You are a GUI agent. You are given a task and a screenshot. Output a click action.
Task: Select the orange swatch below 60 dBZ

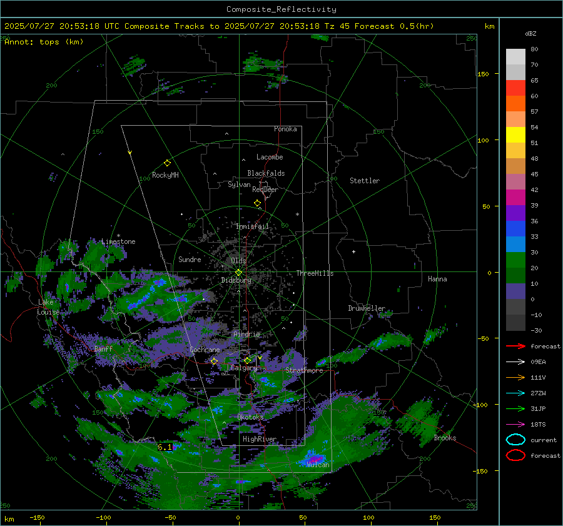coord(515,103)
